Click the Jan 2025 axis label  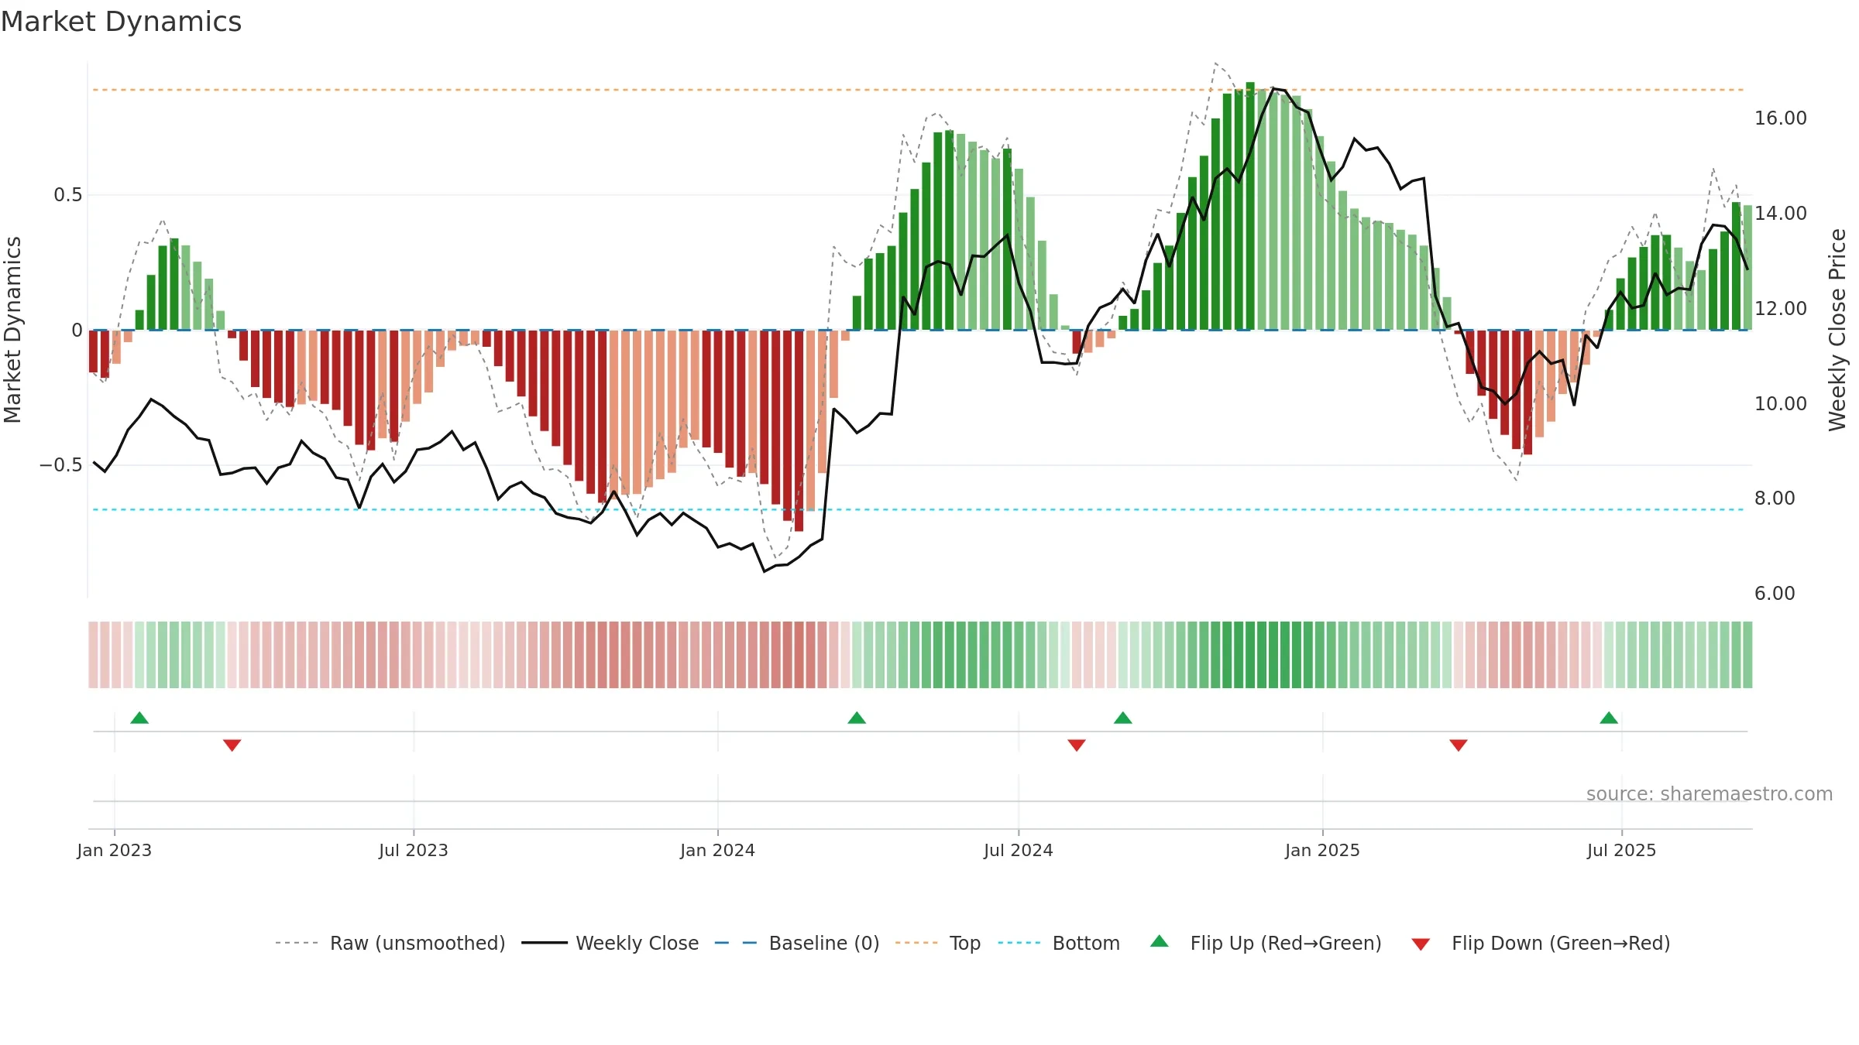1323,850
